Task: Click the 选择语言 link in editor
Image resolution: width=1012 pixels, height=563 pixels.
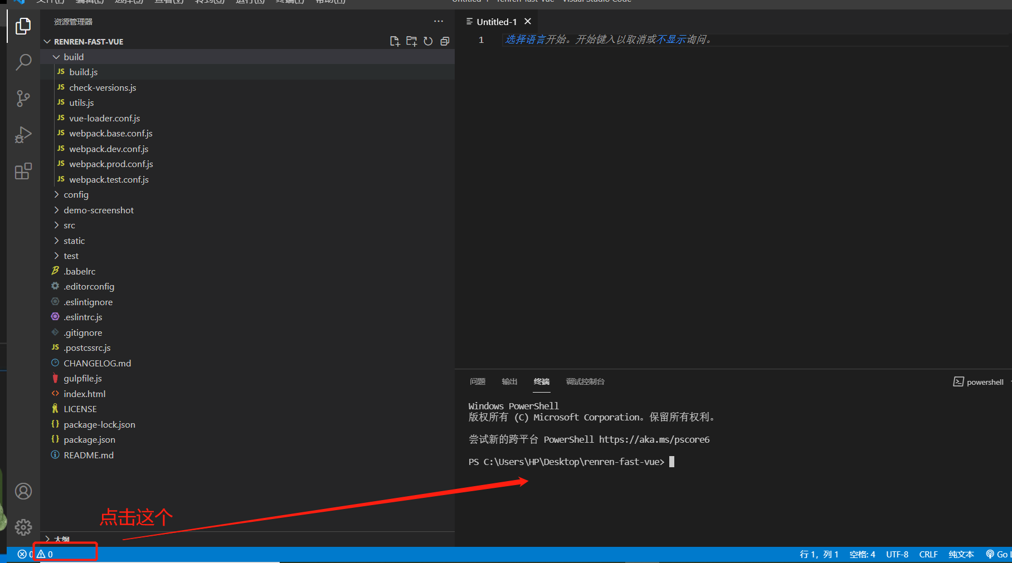Action: click(x=525, y=40)
